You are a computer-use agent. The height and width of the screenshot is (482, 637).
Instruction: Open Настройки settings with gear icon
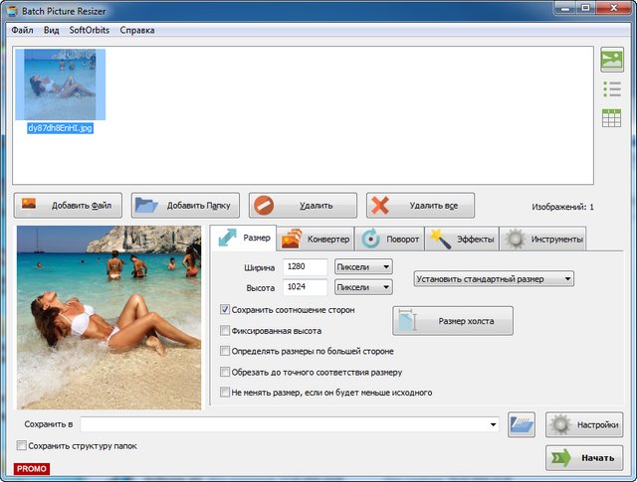click(584, 424)
